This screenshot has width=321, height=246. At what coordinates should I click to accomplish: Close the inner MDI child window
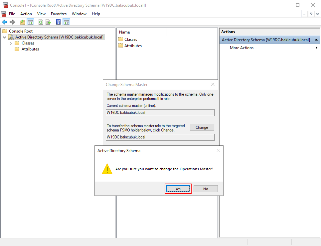[317, 14]
